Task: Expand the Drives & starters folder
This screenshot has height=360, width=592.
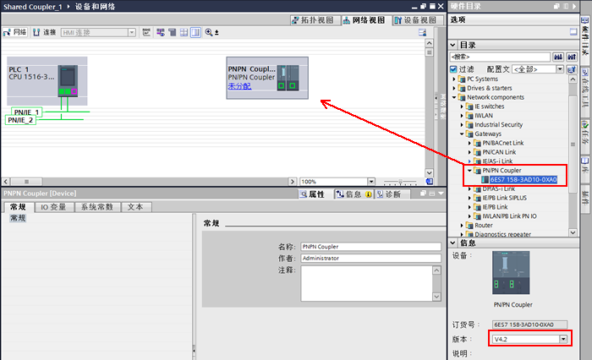Action: click(454, 88)
